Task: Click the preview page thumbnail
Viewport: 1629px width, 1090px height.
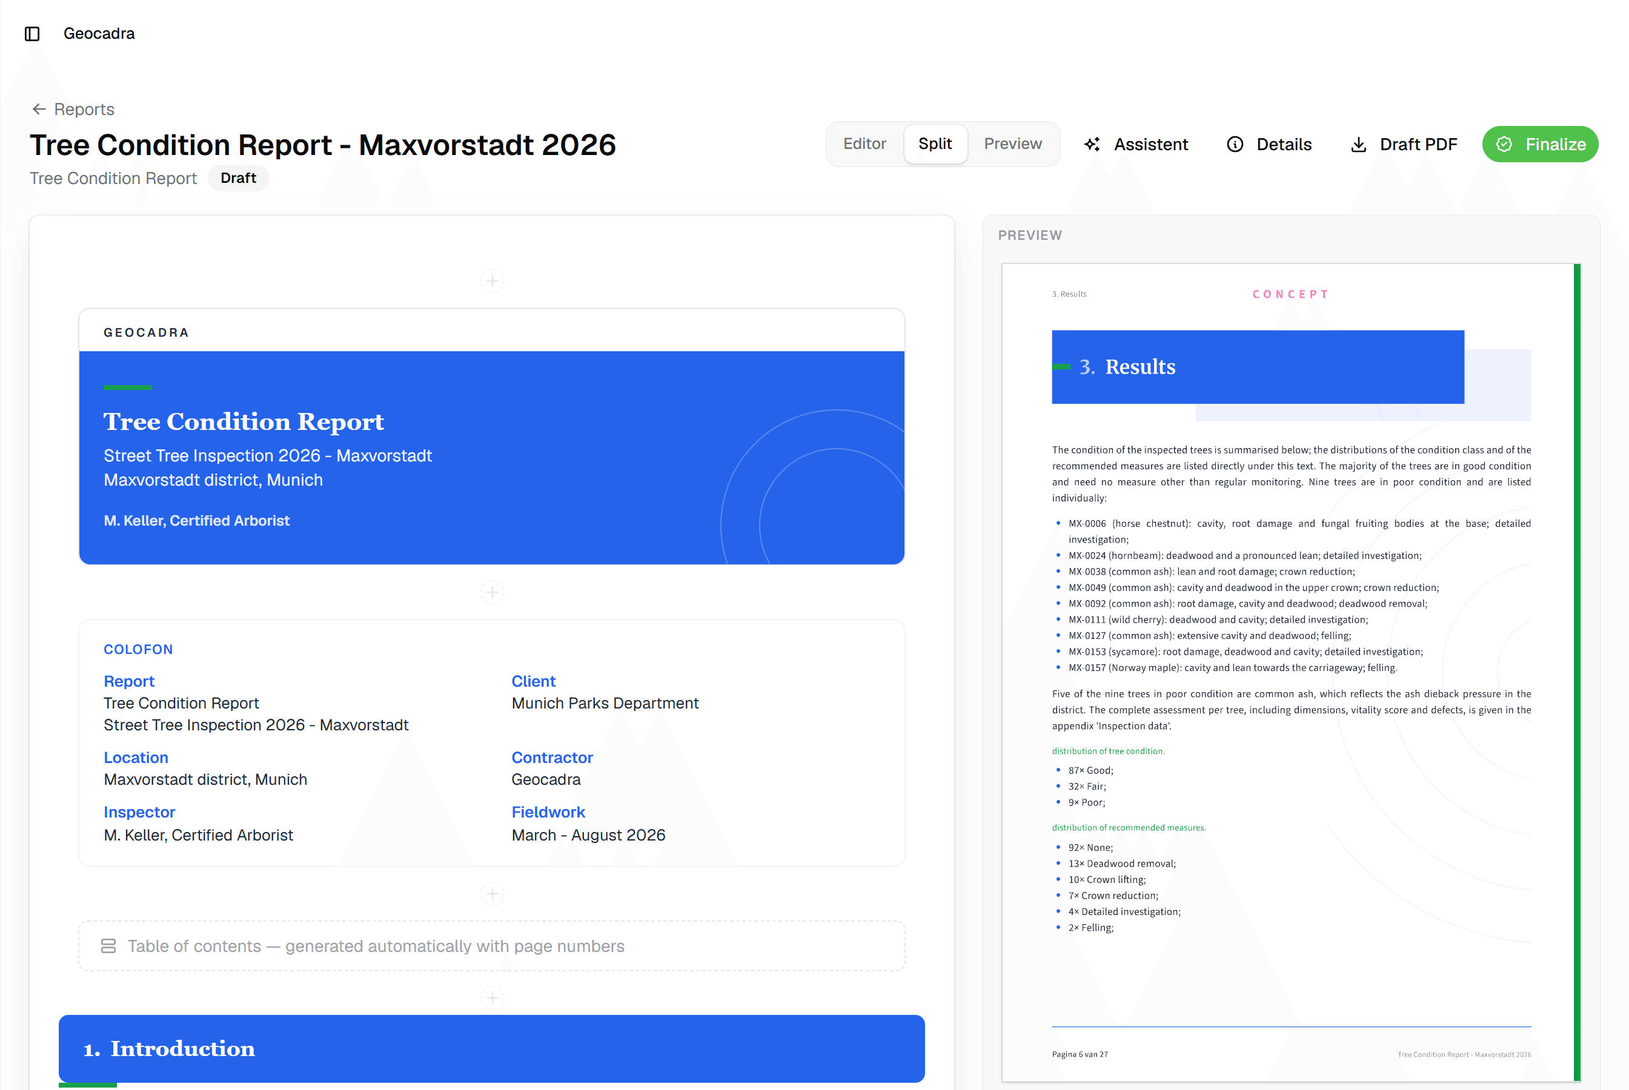Action: point(1291,672)
